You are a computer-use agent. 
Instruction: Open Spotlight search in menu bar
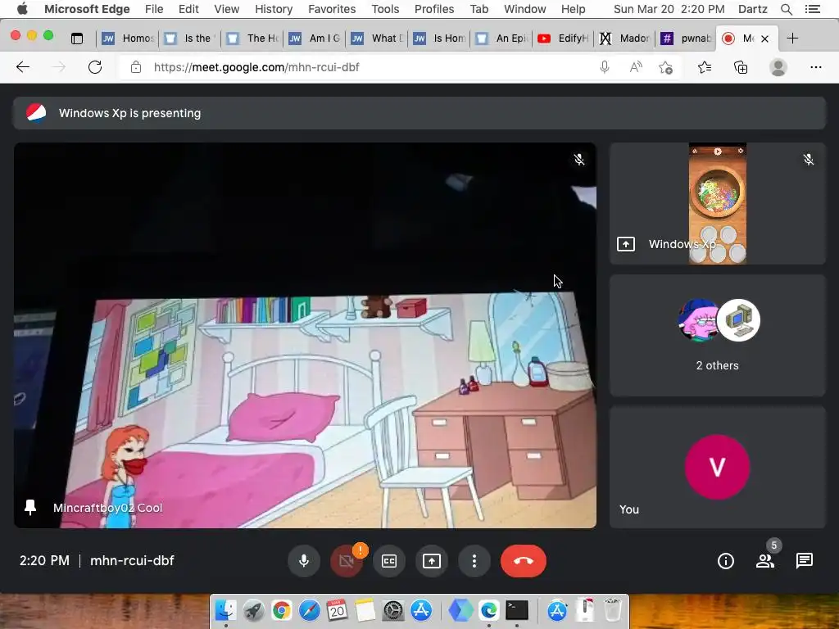pyautogui.click(x=786, y=9)
